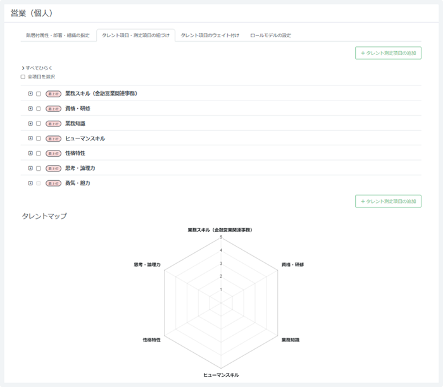Click the 最上位 badge next to ヒューマンスキル
The height and width of the screenshot is (387, 443).
coord(54,138)
